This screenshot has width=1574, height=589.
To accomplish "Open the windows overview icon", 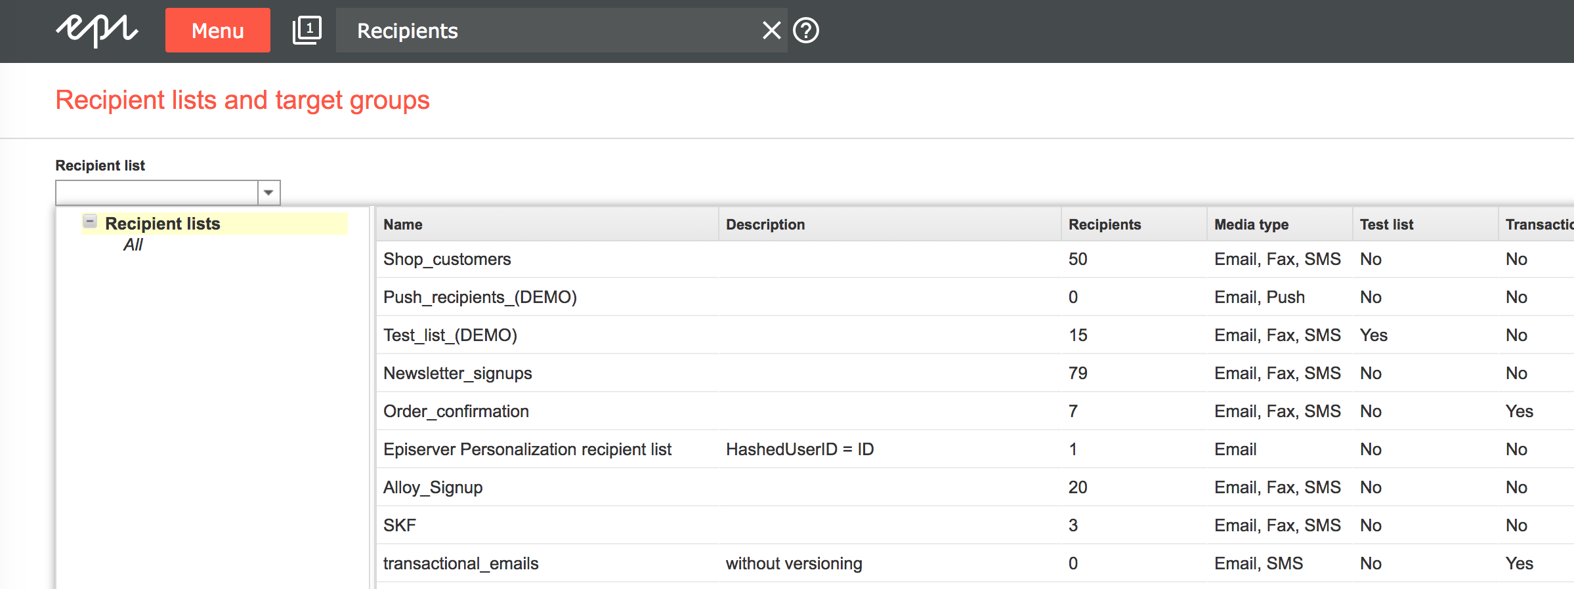I will click(307, 31).
